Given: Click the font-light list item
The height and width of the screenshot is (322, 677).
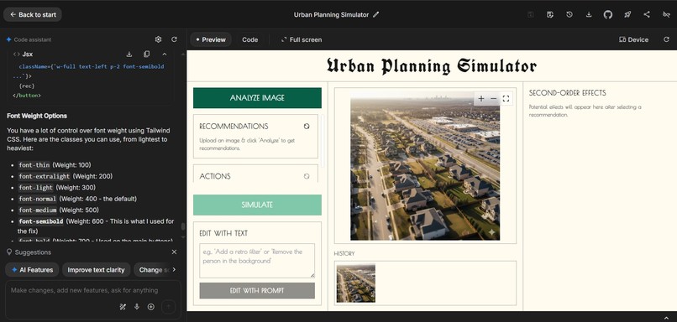Looking at the screenshot, I should [57, 188].
